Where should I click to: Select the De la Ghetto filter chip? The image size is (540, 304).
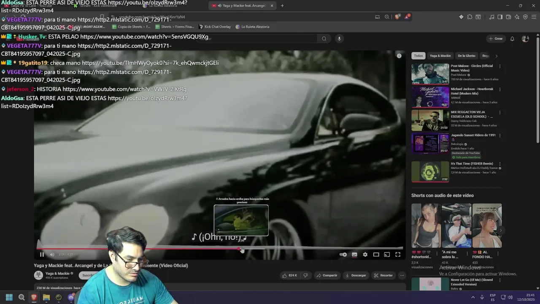pyautogui.click(x=467, y=56)
